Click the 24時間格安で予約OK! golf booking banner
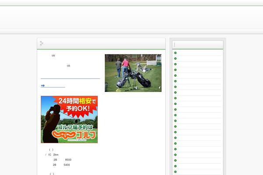The width and height of the screenshot is (263, 175). 69,119
